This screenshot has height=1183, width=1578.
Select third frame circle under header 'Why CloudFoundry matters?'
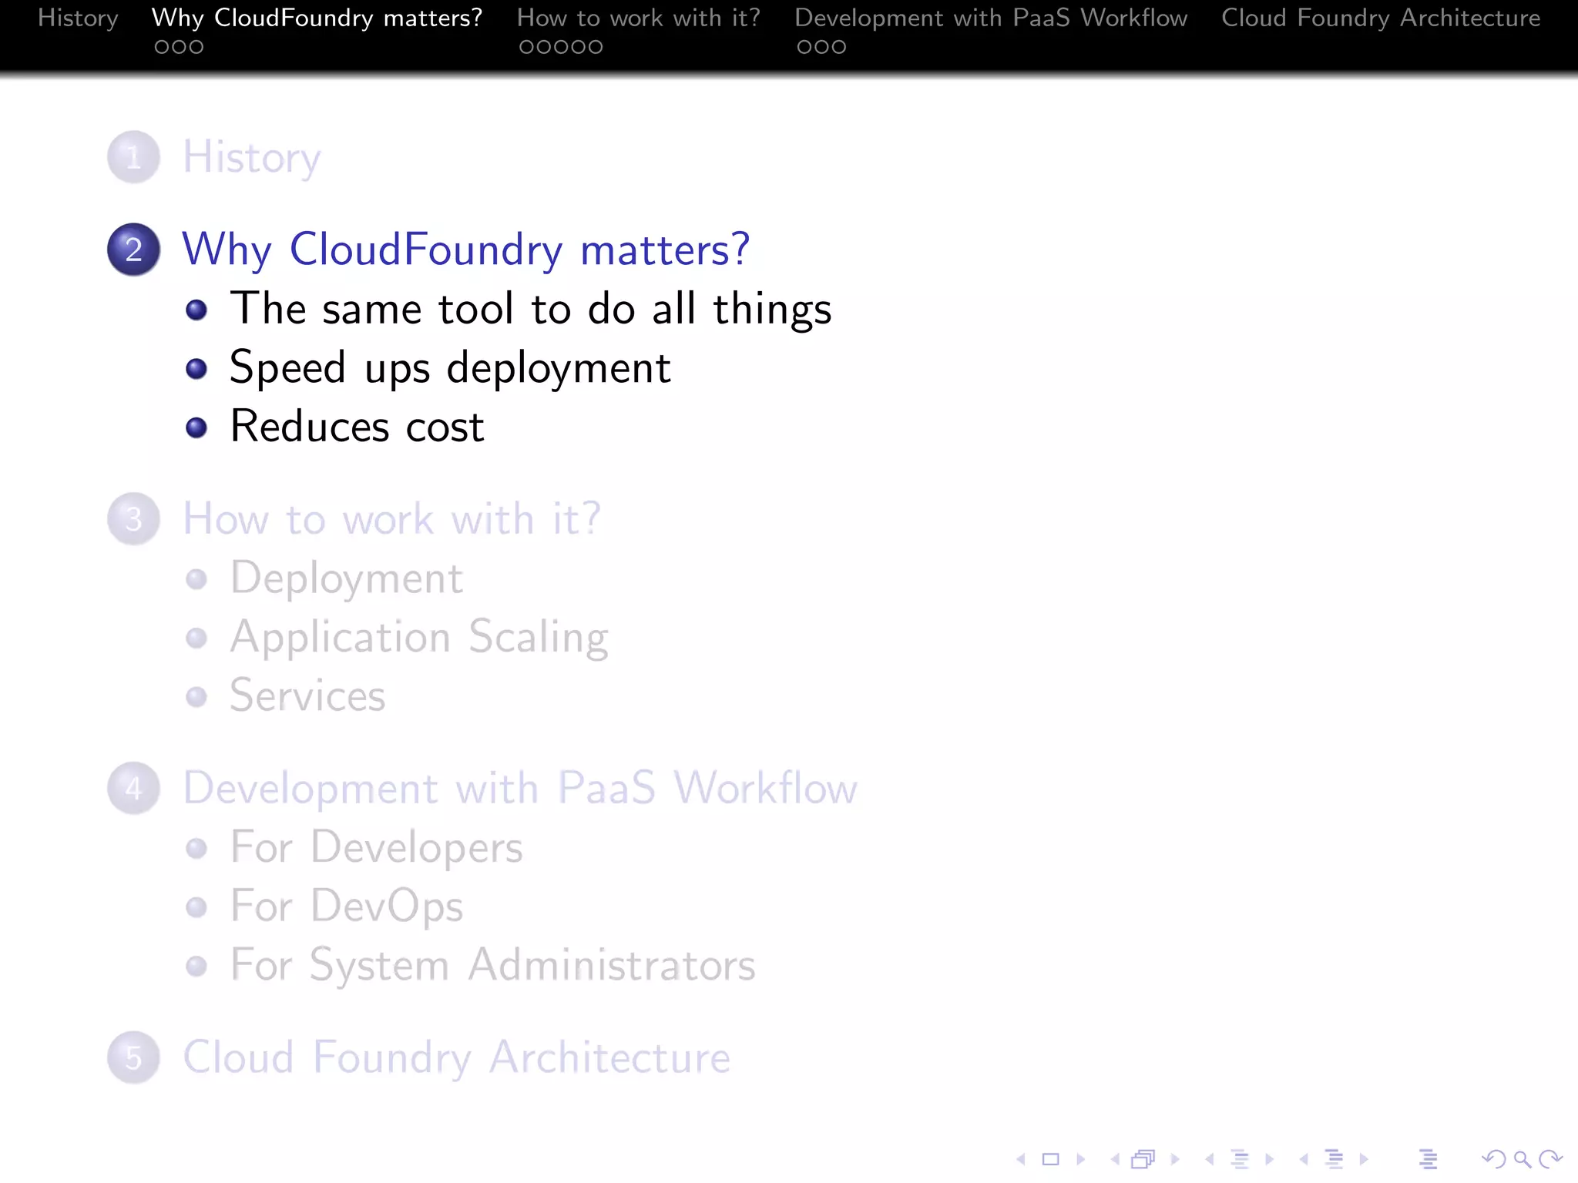coord(196,47)
